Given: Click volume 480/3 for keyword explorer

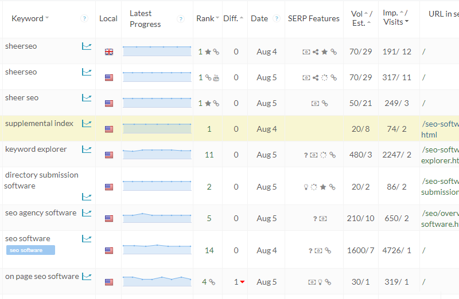Looking at the screenshot, I should coord(360,155).
